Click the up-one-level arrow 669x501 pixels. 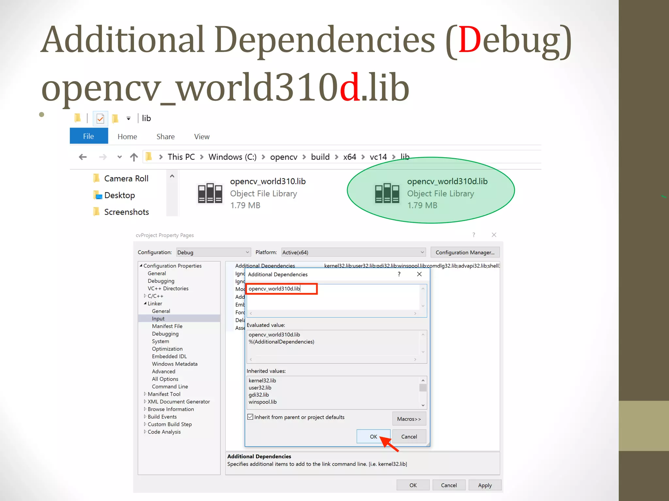(134, 157)
